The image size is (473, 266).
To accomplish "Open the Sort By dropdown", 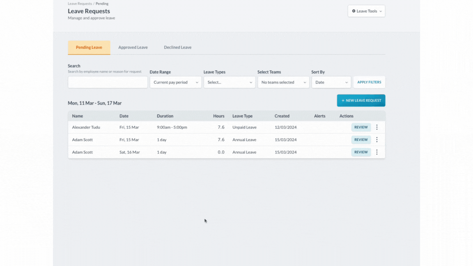I will click(x=331, y=82).
